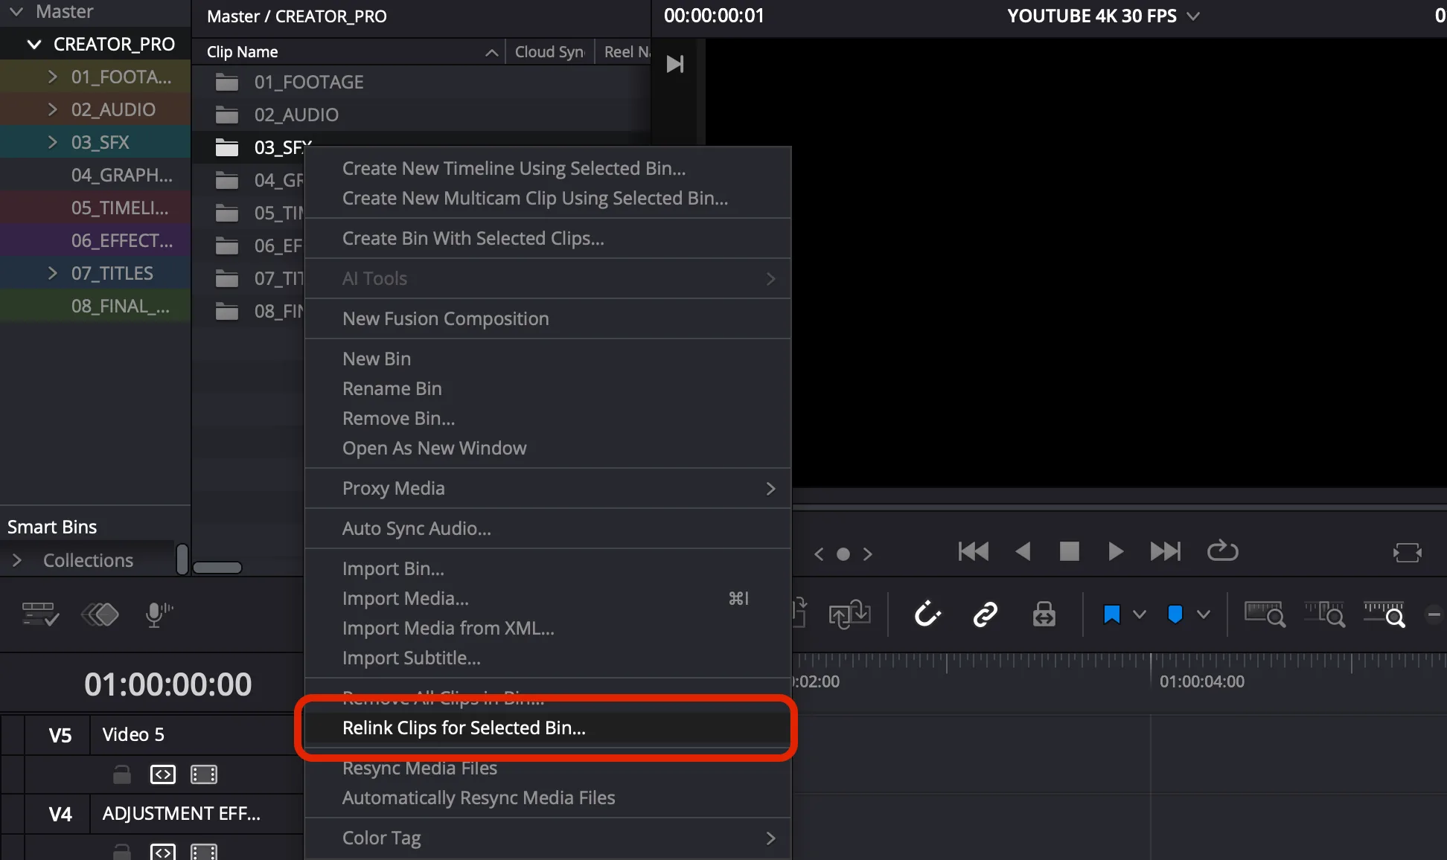Select Create New Timeline Using Selected Bin
Screen dimensions: 1447x860
point(547,168)
